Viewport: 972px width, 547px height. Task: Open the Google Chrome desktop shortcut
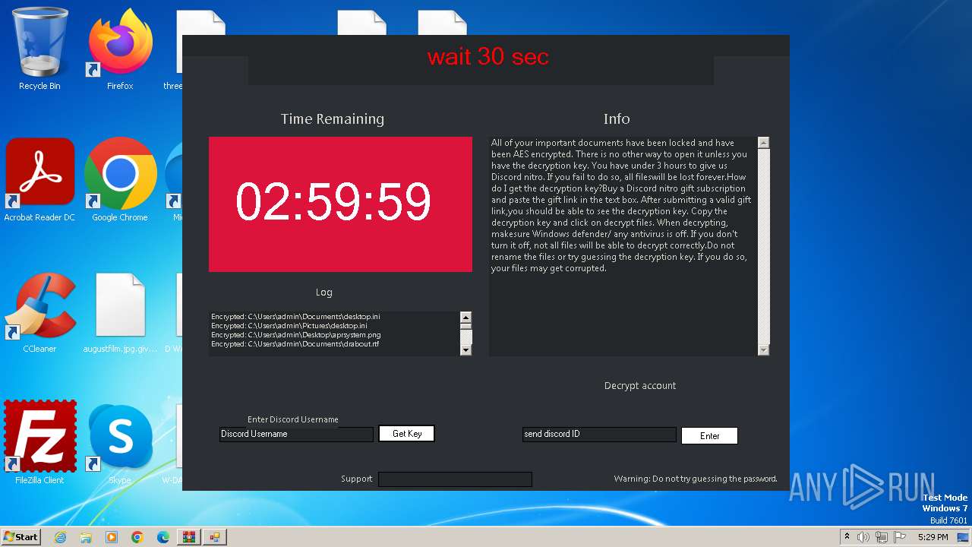click(x=120, y=180)
